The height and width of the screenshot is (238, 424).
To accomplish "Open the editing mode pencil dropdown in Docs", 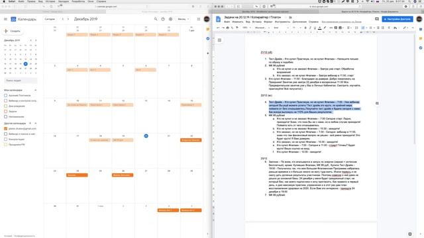I will [405, 28].
